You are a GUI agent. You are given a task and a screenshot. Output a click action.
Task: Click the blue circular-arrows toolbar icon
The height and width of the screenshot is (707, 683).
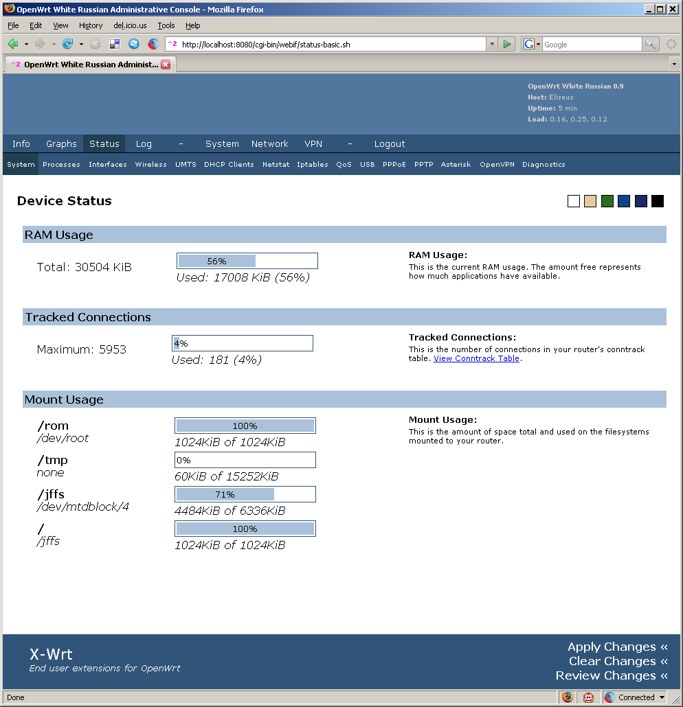point(133,44)
